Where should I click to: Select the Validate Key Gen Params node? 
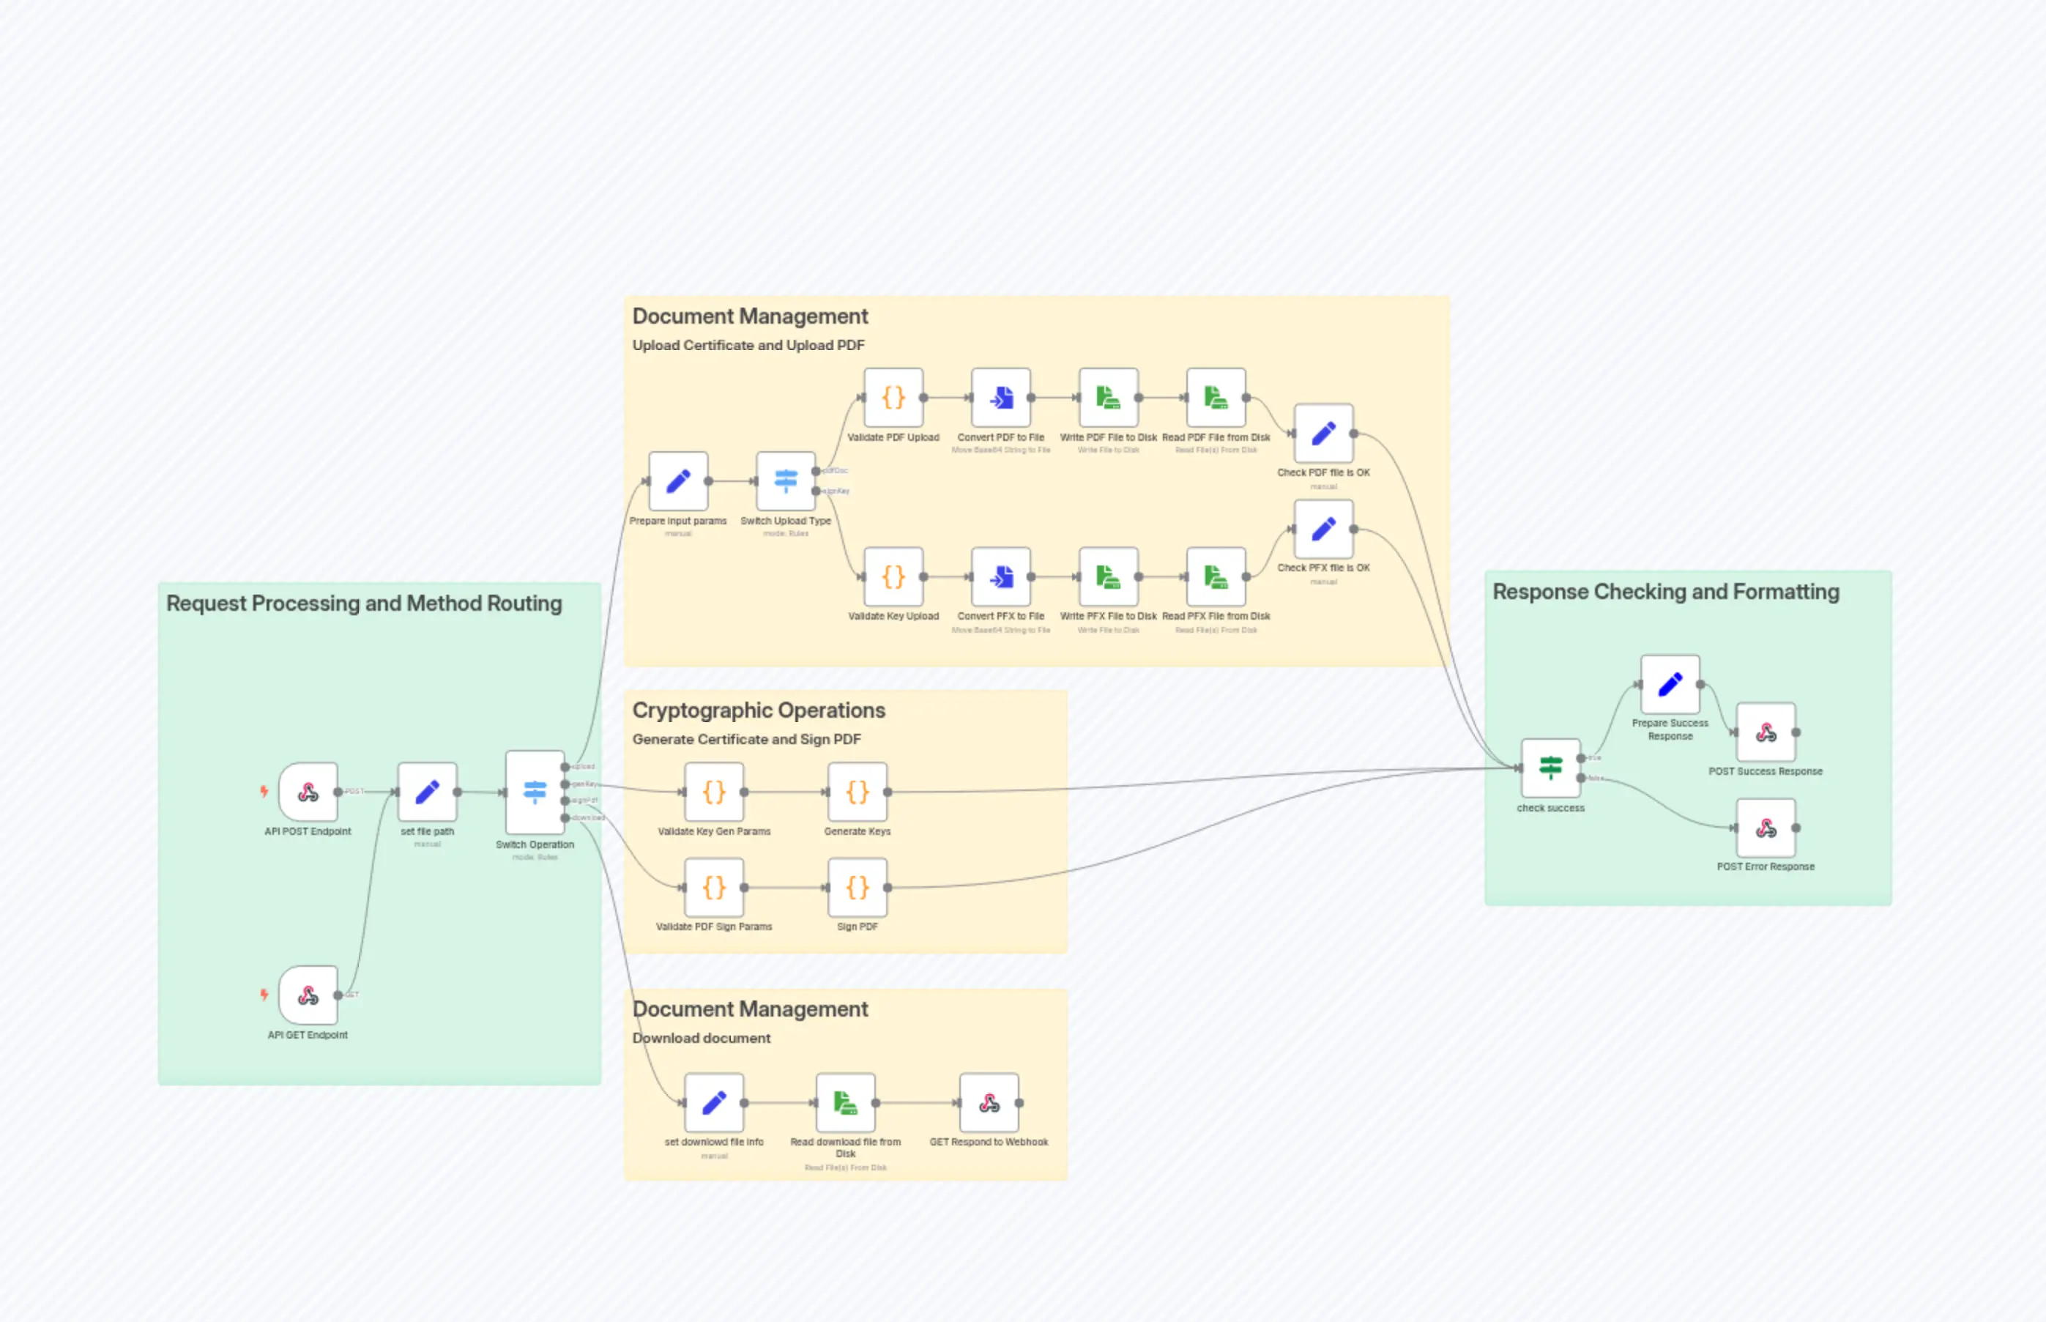pyautogui.click(x=714, y=792)
